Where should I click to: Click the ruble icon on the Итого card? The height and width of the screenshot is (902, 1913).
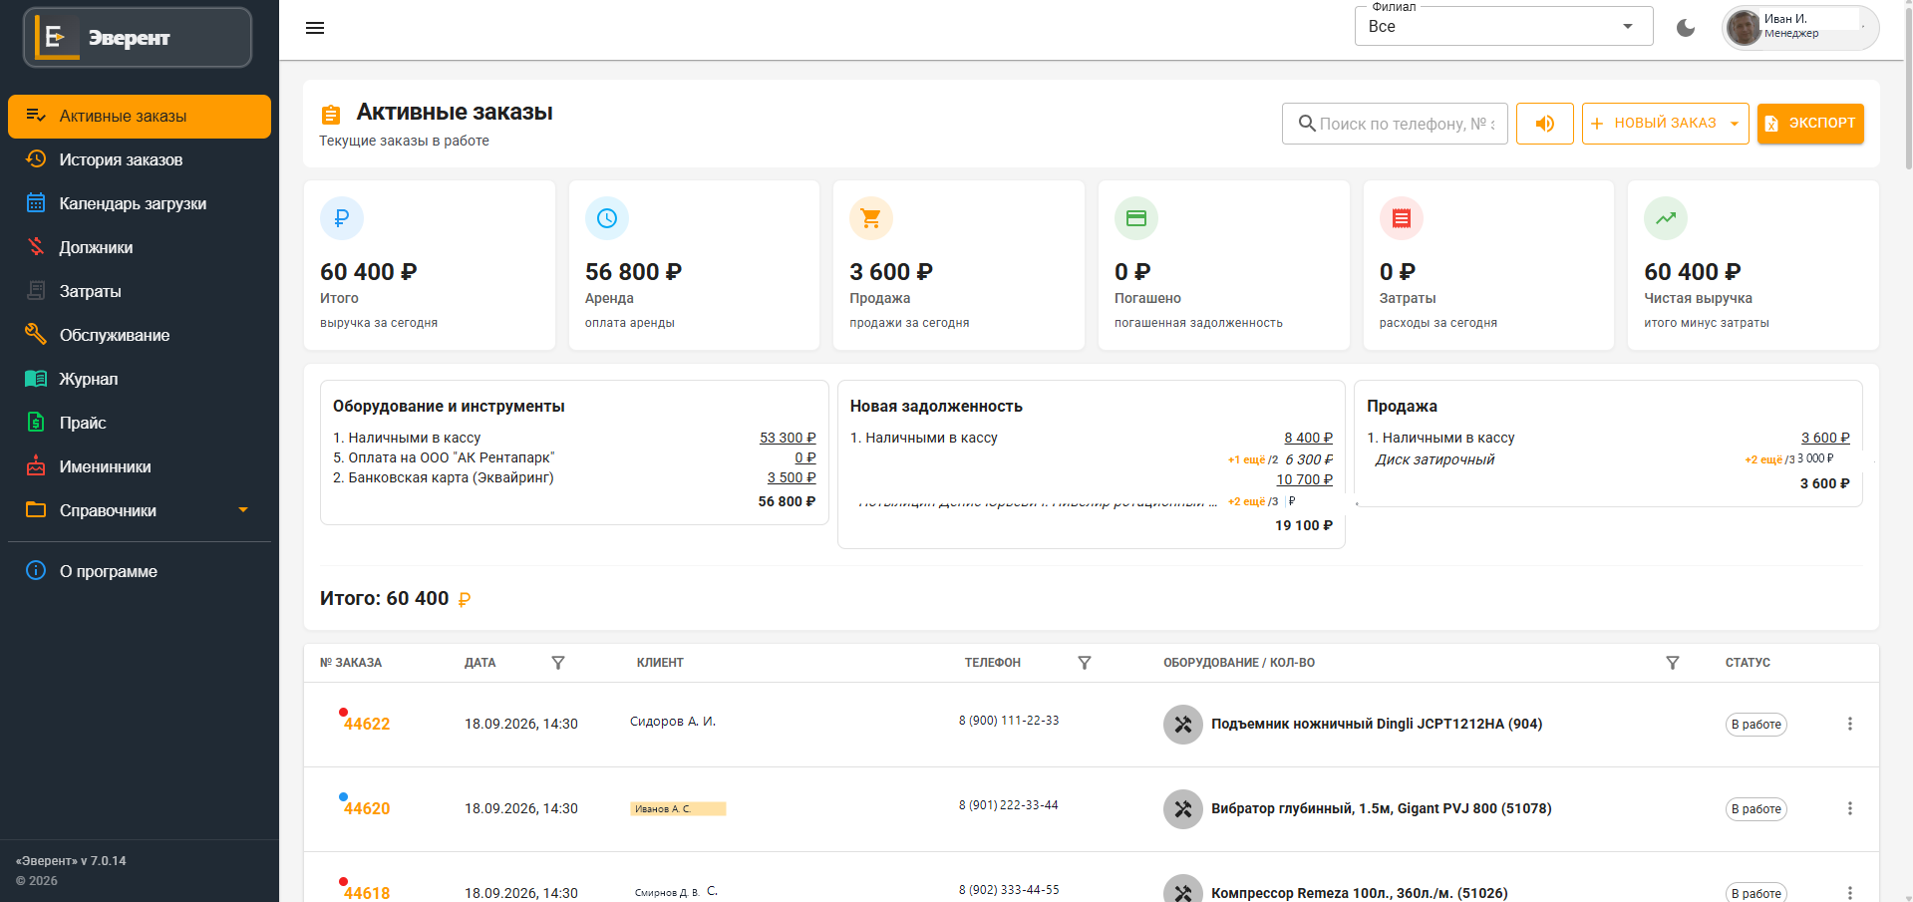(342, 218)
